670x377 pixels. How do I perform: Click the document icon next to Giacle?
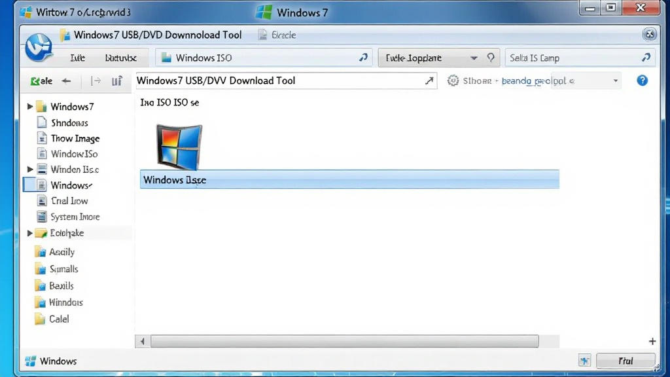click(262, 35)
